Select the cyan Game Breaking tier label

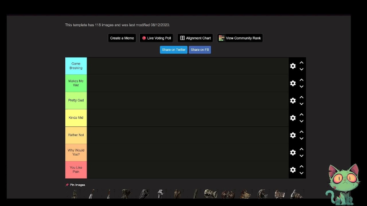point(76,66)
